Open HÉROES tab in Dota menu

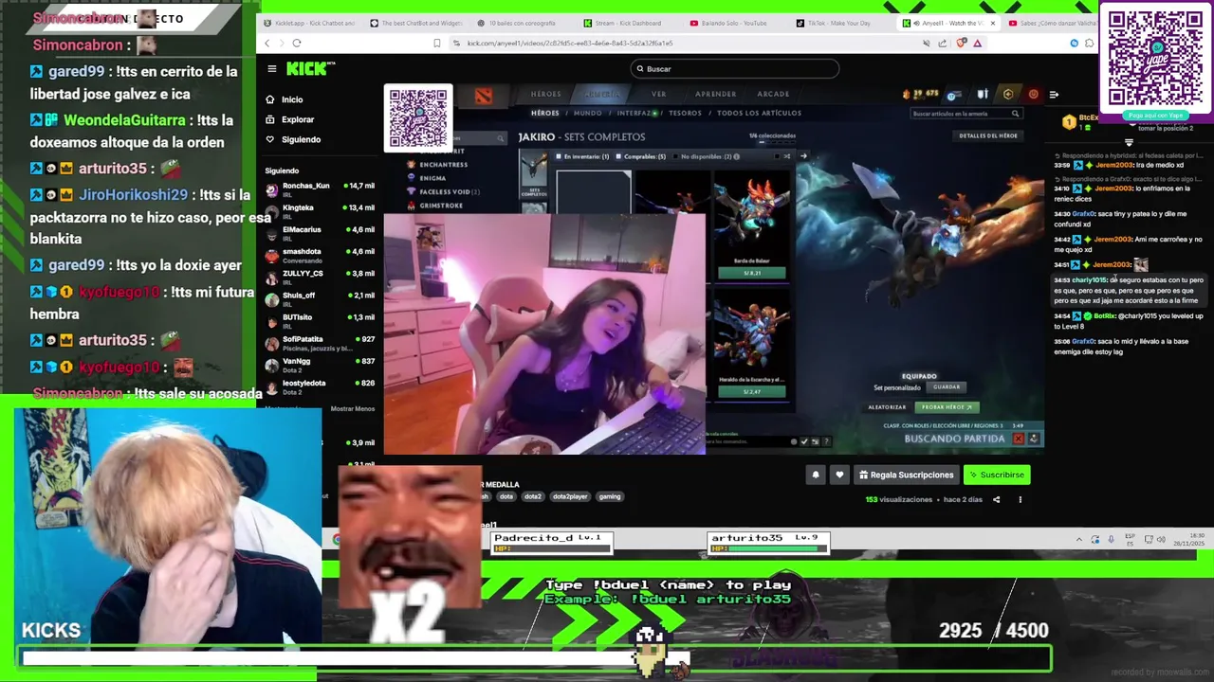click(x=545, y=94)
